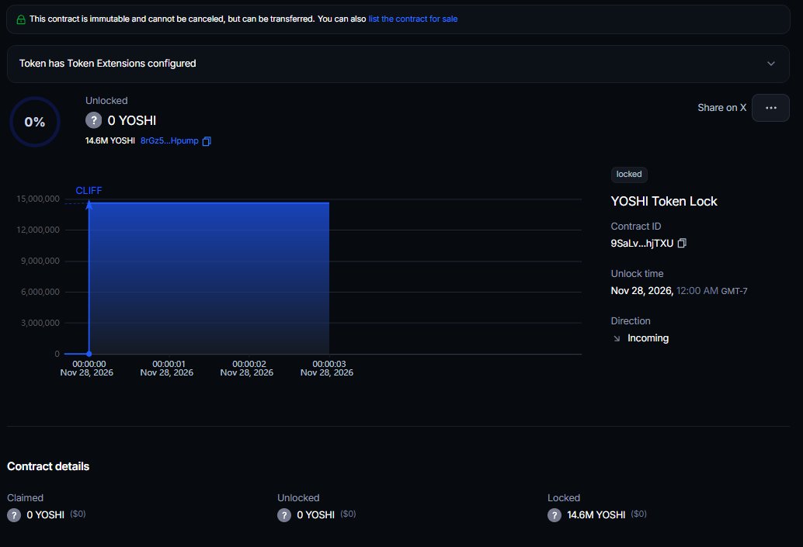Click the Claimed 0 YOSHI value
The height and width of the screenshot is (547, 803).
click(46, 514)
